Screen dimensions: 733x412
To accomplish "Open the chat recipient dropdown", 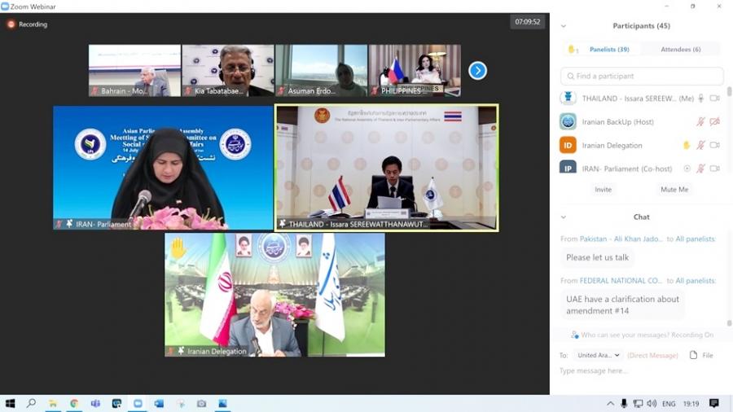I will point(599,355).
